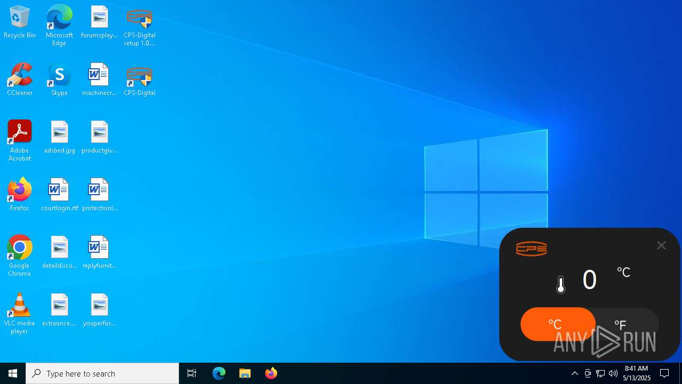The height and width of the screenshot is (384, 682).
Task: Select the productgiv image file
Action: [99, 138]
